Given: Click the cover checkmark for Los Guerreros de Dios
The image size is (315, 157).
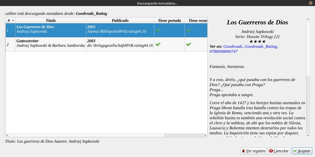Looking at the screenshot, I should (158, 30).
